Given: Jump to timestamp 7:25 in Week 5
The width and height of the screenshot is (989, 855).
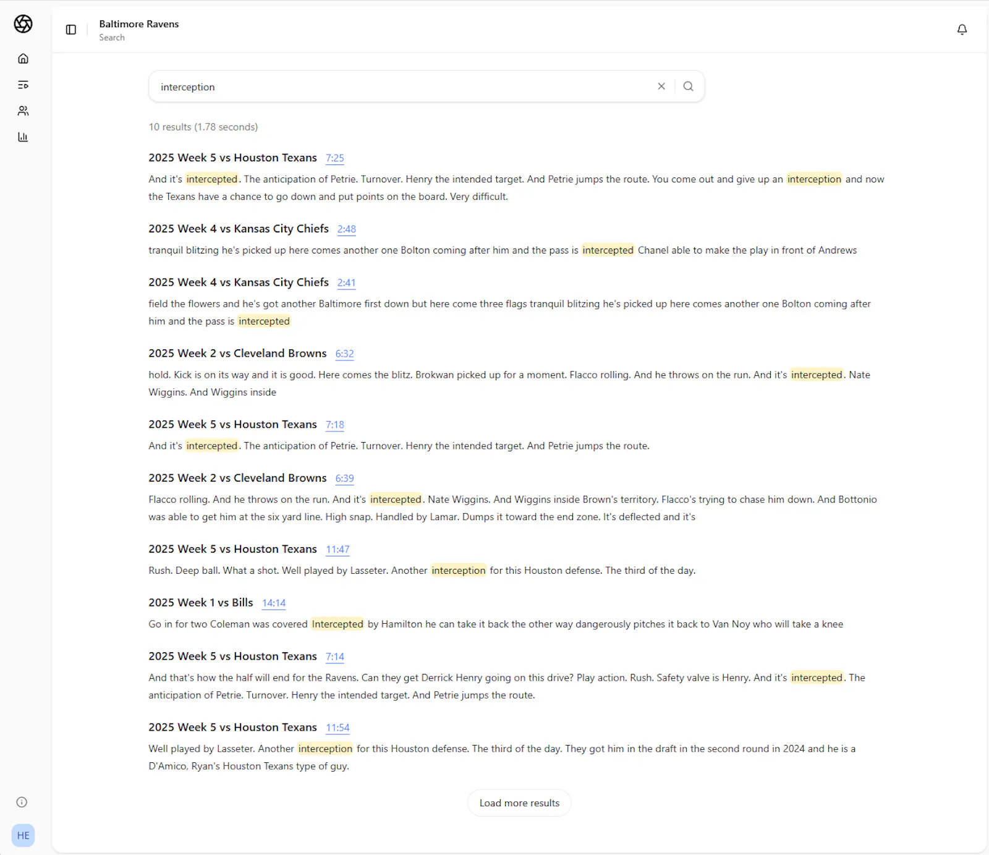Looking at the screenshot, I should tap(334, 158).
